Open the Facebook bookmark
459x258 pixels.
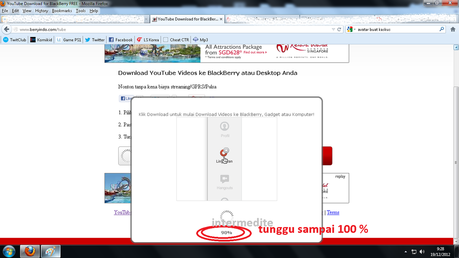tap(120, 40)
